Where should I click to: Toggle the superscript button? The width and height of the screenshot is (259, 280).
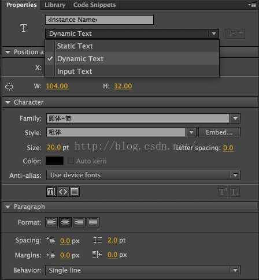tap(223, 192)
